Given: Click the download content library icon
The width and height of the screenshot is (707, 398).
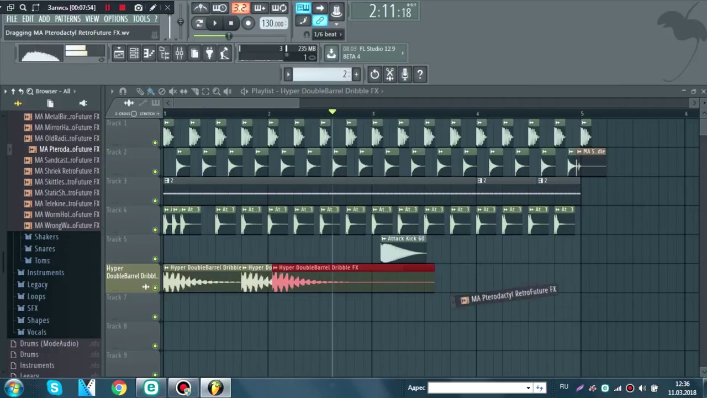Looking at the screenshot, I should (331, 53).
